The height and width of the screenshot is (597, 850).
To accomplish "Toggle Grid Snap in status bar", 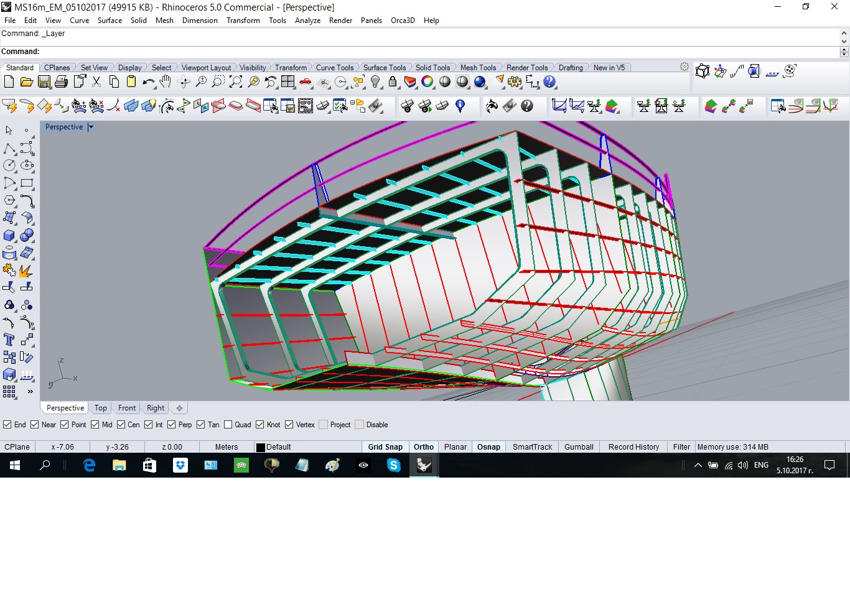I will [x=385, y=447].
